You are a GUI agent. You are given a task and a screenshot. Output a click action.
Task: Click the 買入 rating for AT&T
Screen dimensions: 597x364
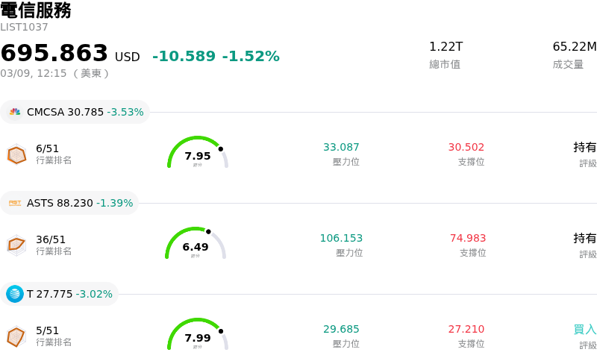coord(584,329)
